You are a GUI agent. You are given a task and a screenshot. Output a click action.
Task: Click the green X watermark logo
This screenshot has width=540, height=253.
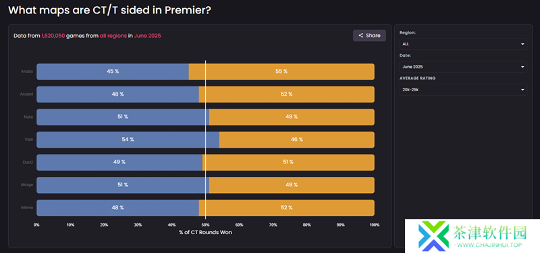tap(433, 235)
